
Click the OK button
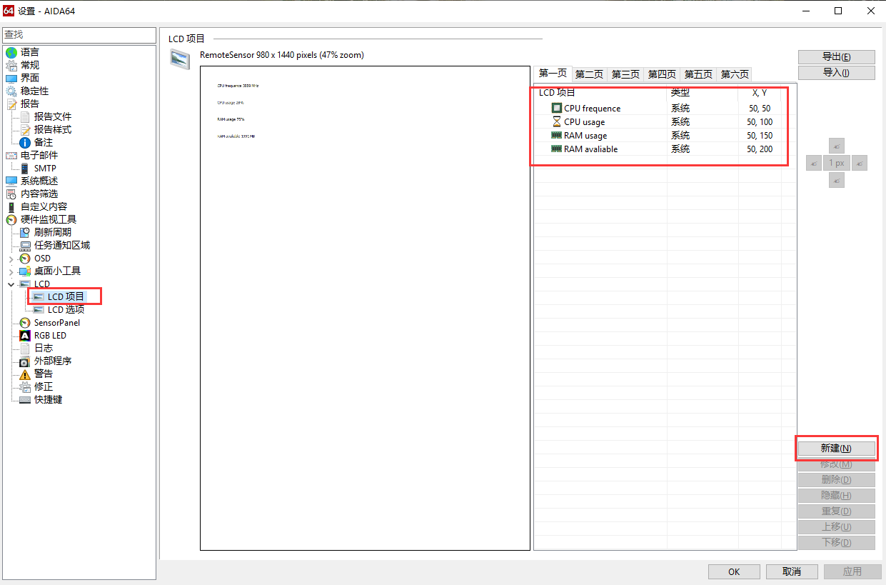pos(734,571)
